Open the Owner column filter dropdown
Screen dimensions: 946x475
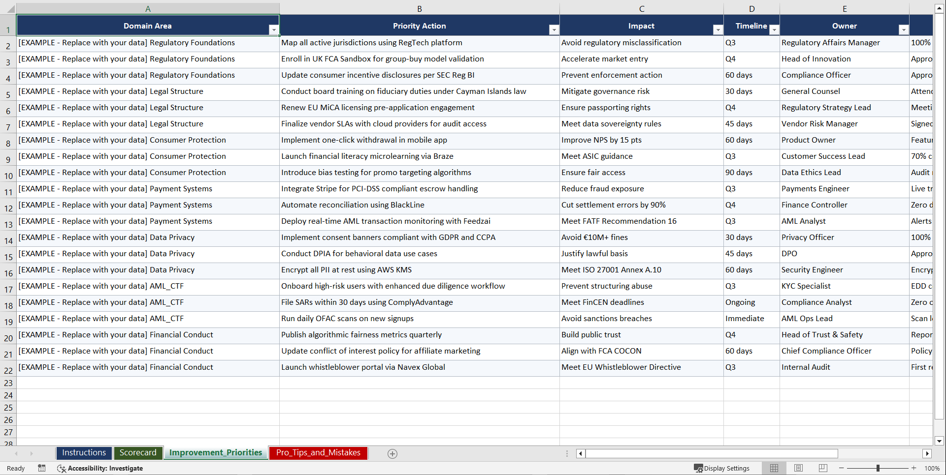coord(904,30)
